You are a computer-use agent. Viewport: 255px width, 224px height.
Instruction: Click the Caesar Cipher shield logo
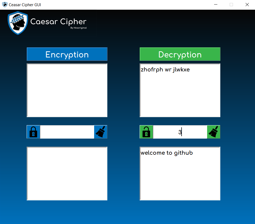(x=17, y=23)
